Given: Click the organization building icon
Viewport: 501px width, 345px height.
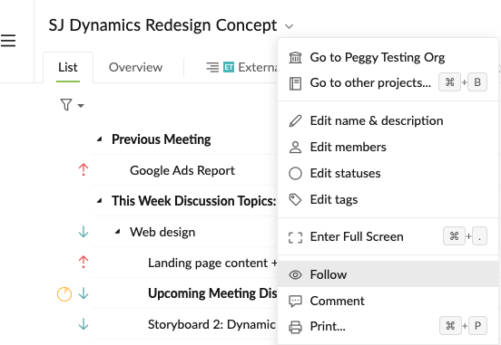Looking at the screenshot, I should point(295,57).
